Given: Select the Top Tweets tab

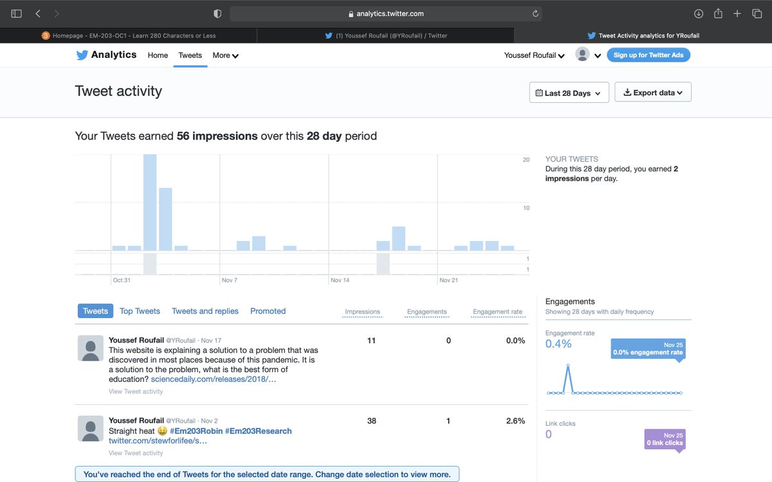Looking at the screenshot, I should tap(140, 311).
